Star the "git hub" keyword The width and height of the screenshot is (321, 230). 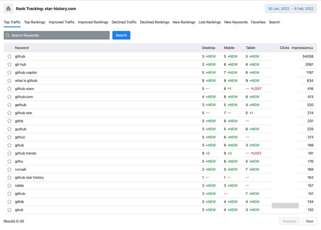(9, 64)
